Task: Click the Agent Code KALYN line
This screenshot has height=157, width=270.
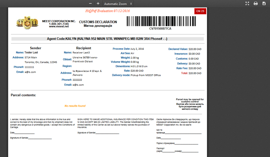Action: click(107, 39)
